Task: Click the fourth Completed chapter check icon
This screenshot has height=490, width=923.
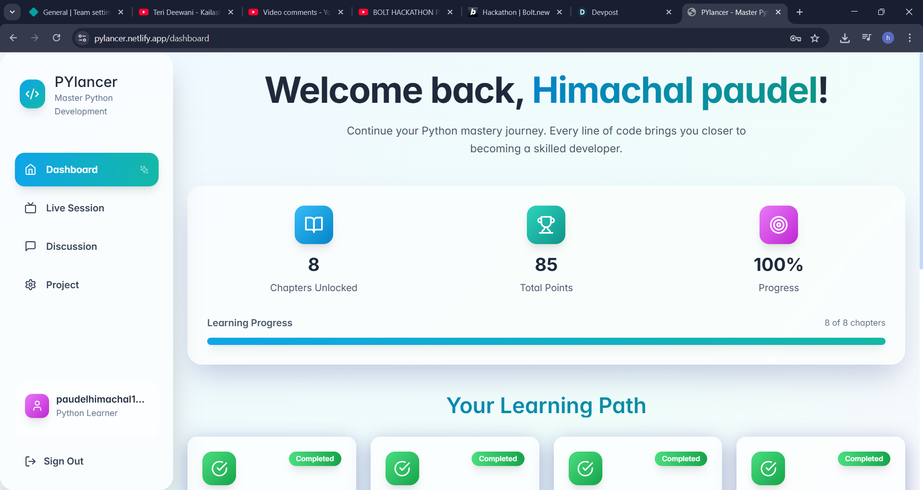Action: pyautogui.click(x=768, y=468)
